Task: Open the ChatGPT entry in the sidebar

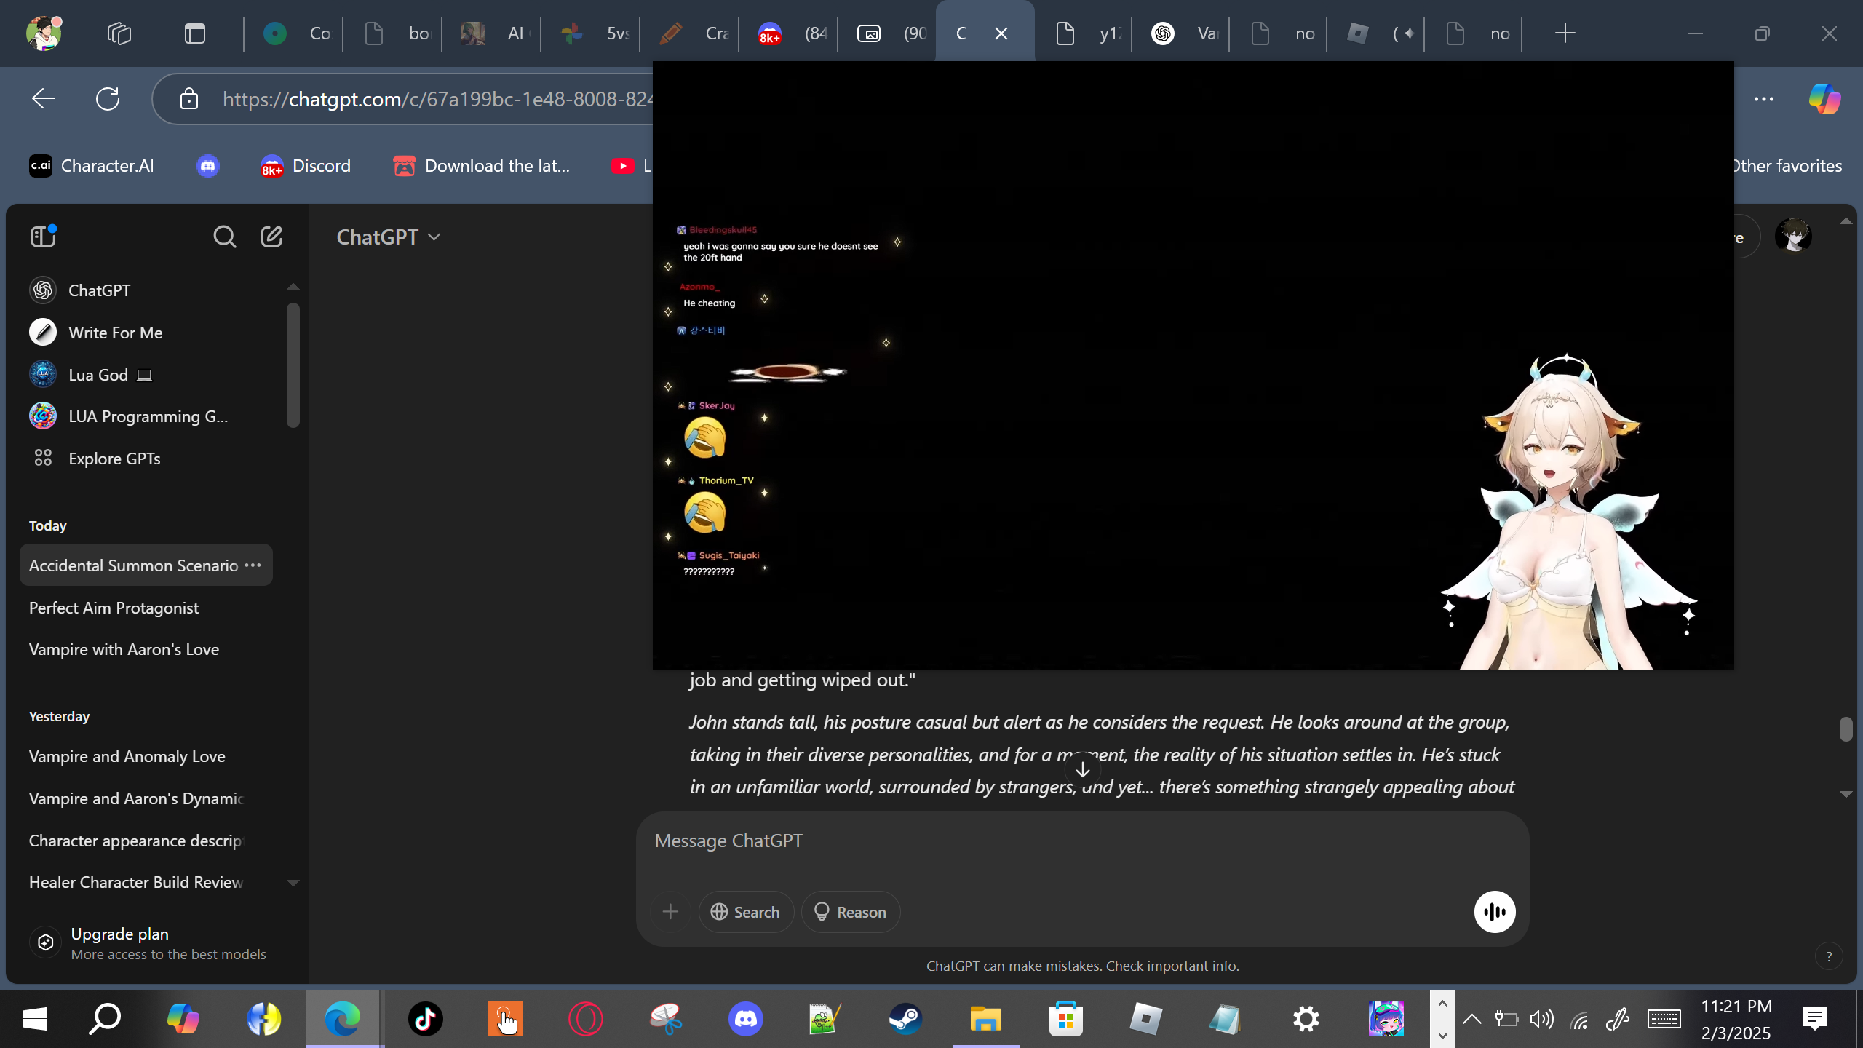Action: (x=153, y=290)
